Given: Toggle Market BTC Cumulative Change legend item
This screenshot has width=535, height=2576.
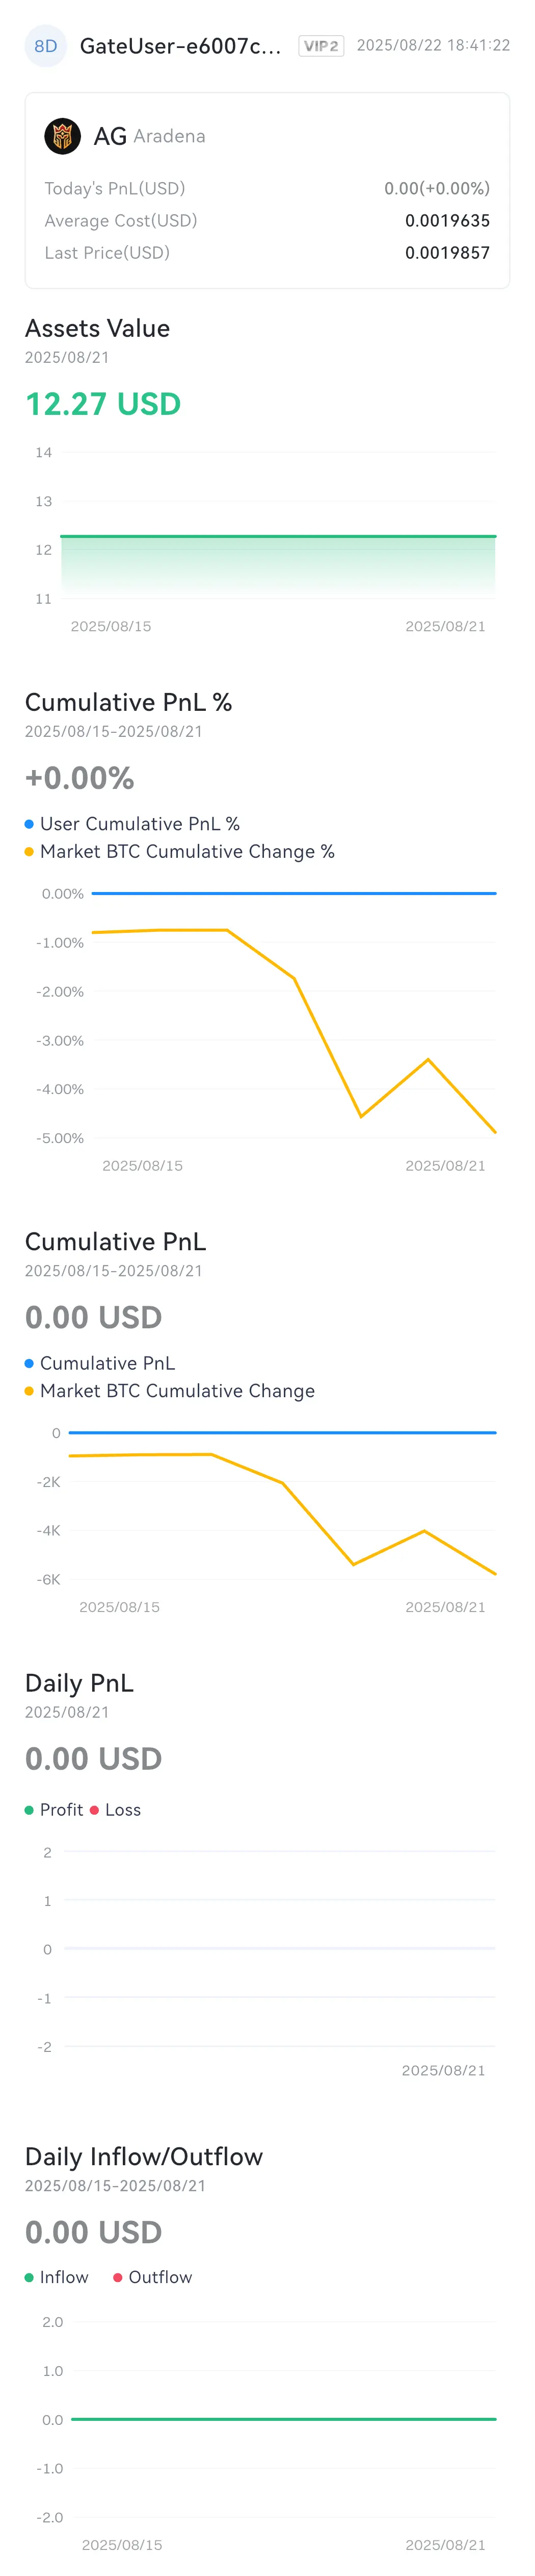Looking at the screenshot, I should 170,1391.
